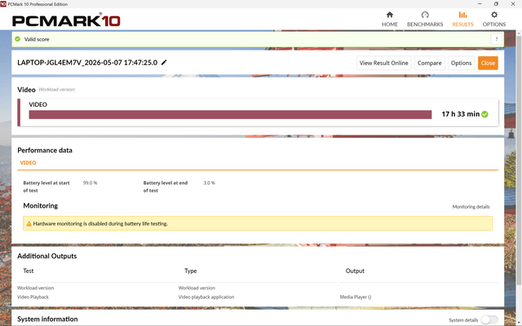Viewport: 522px width, 326px height.
Task: Go to the Benchmarks section
Action: (425, 20)
